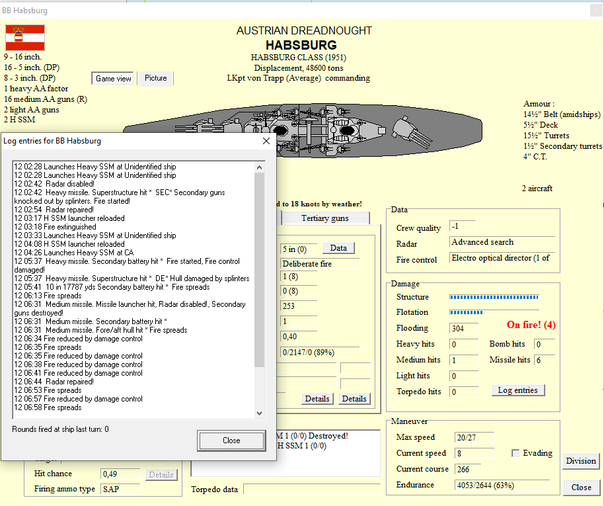Click the Torpedo hits value field
The height and width of the screenshot is (506, 604).
pyautogui.click(x=464, y=392)
